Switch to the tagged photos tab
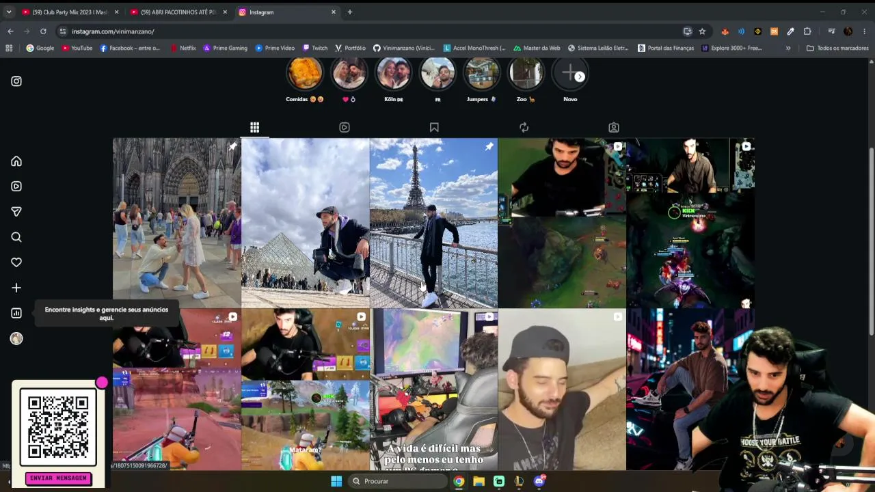 pos(614,127)
